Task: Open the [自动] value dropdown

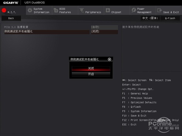Action: (x=104, y=27)
